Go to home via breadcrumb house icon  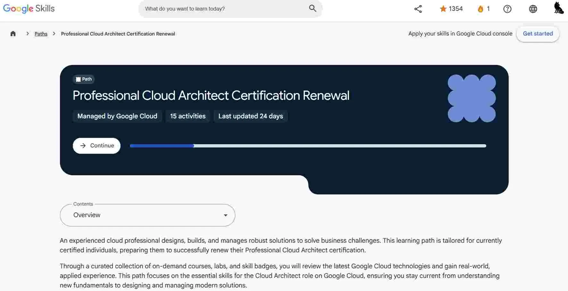point(13,34)
